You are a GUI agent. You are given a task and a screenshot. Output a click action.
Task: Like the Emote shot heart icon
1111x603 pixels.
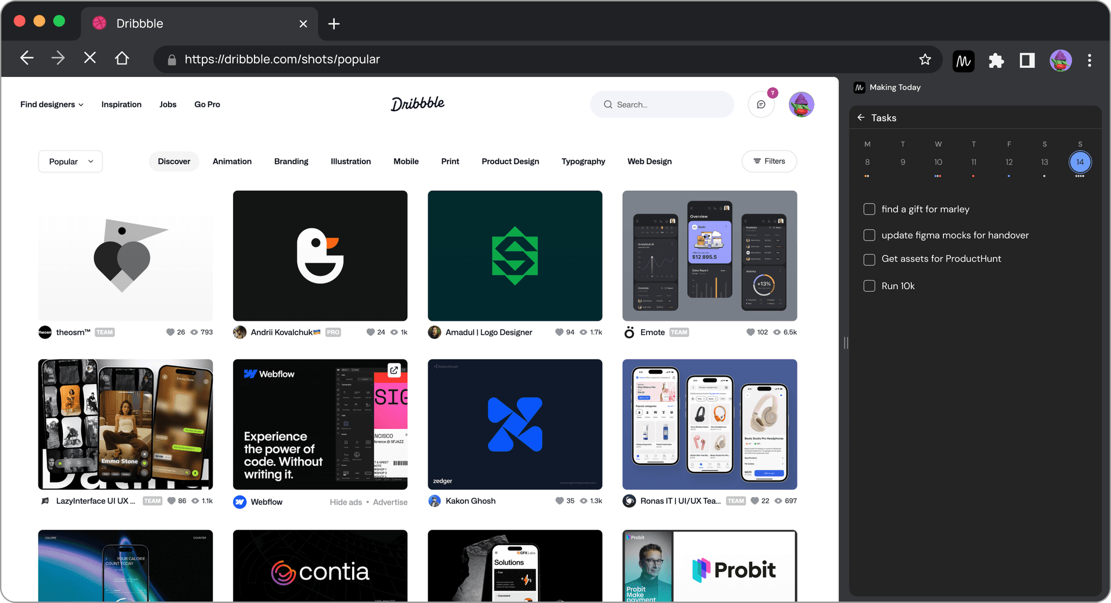(x=751, y=332)
